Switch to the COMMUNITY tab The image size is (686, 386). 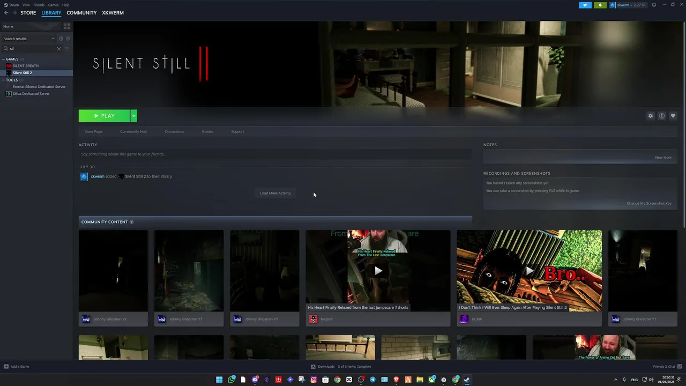coord(81,13)
